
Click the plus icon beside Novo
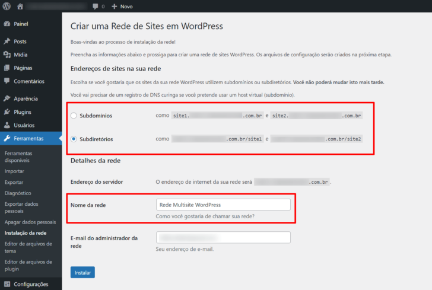[x=115, y=7]
